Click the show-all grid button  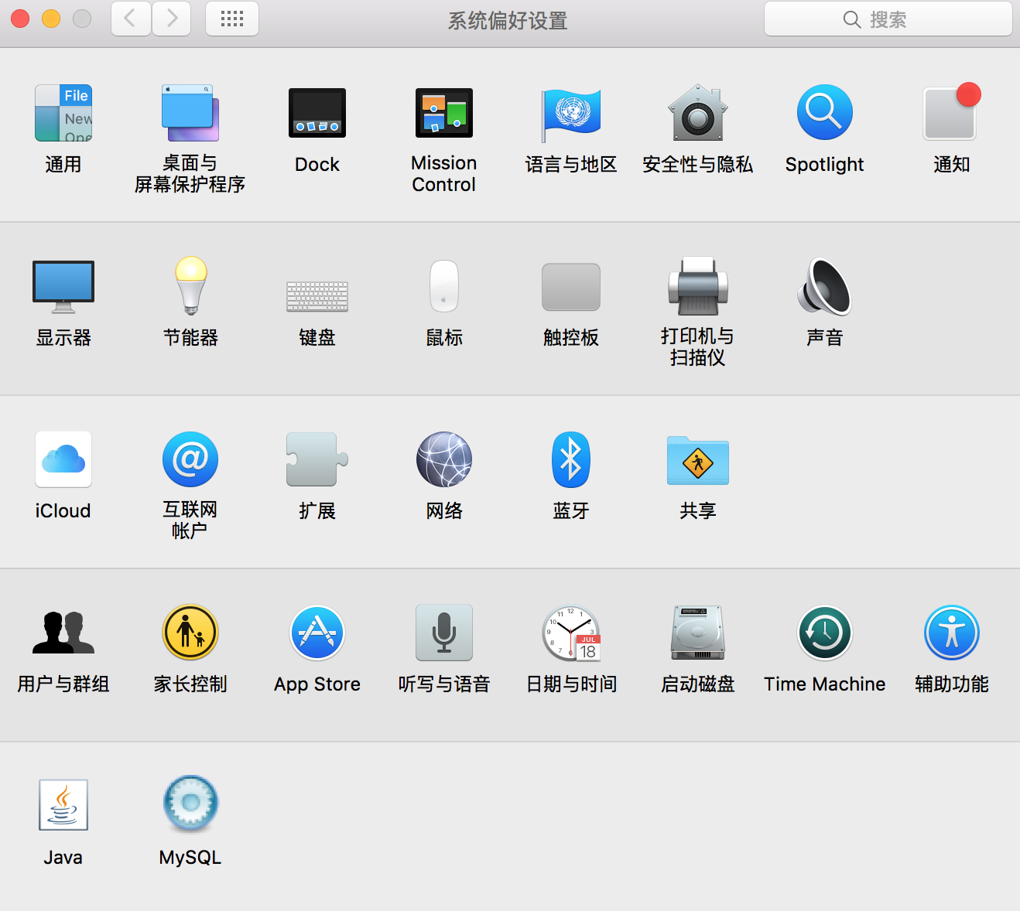tap(232, 19)
